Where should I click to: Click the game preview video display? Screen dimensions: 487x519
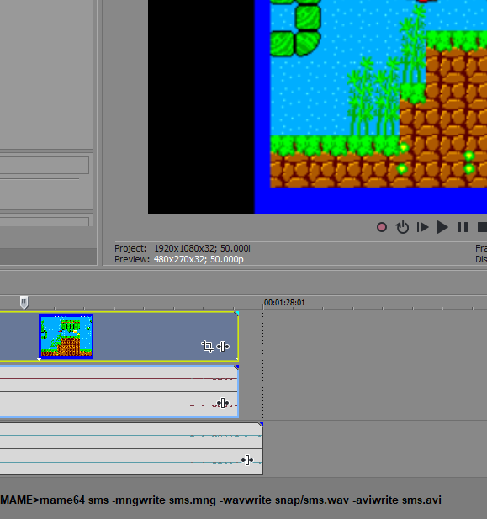(317, 107)
